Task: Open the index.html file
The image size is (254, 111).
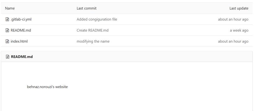Action: (x=19, y=41)
